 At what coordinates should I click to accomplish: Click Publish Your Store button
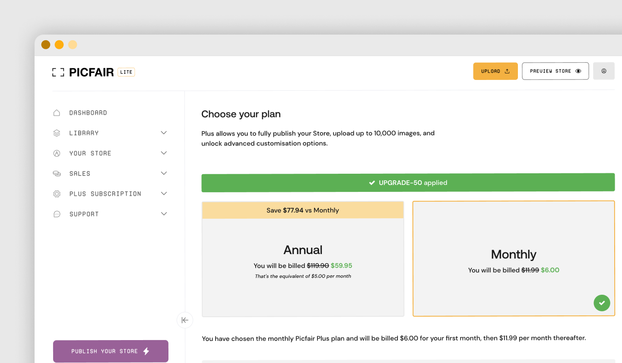111,351
